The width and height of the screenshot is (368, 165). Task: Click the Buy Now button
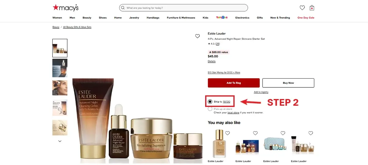click(288, 83)
